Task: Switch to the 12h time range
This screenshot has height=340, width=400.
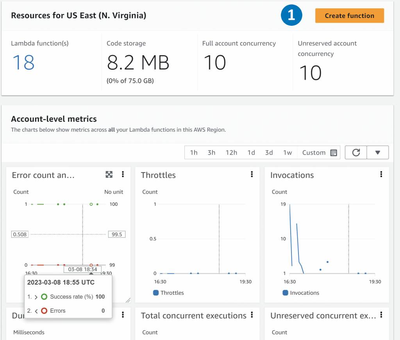Action: (x=231, y=153)
